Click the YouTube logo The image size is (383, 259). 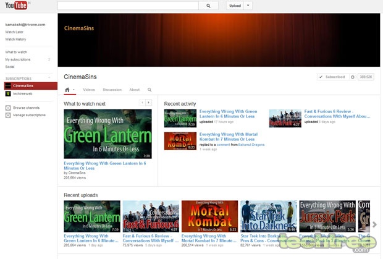point(16,5)
